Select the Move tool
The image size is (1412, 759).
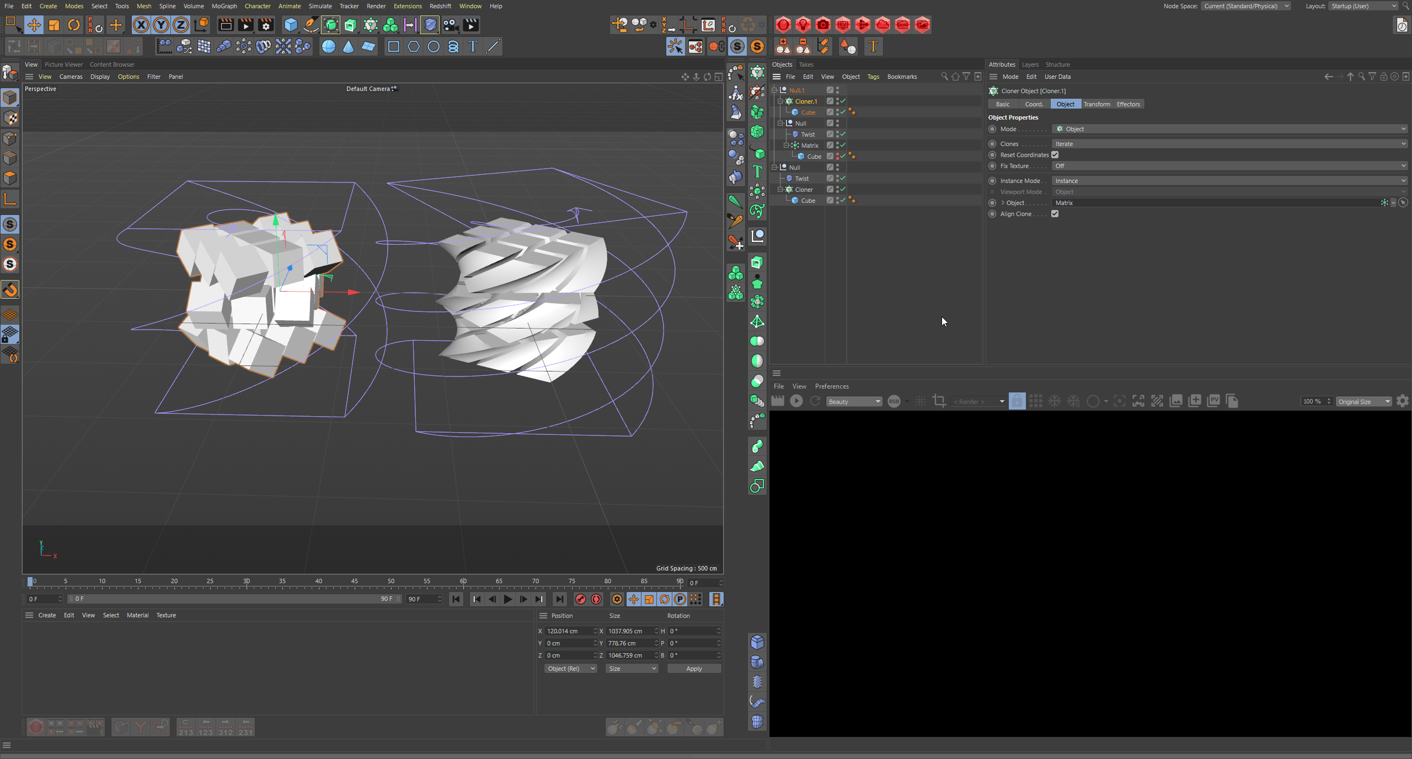pos(34,25)
